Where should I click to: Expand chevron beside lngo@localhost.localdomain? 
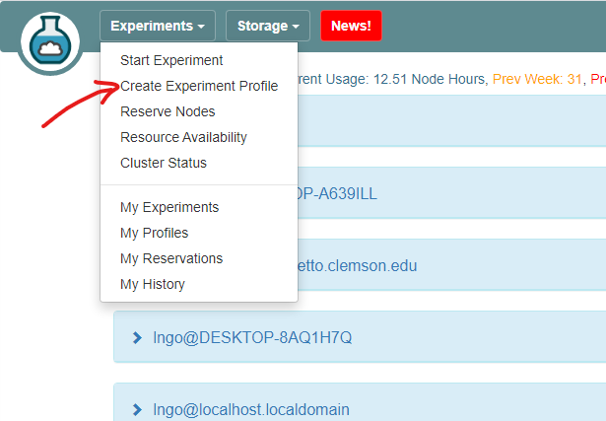pyautogui.click(x=137, y=409)
